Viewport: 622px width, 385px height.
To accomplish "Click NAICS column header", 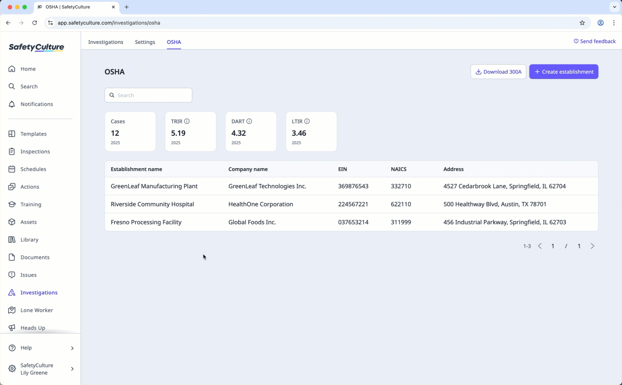I will 399,169.
